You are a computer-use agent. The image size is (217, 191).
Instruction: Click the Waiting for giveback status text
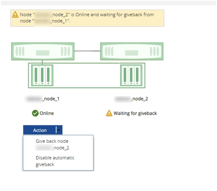pyautogui.click(x=135, y=113)
